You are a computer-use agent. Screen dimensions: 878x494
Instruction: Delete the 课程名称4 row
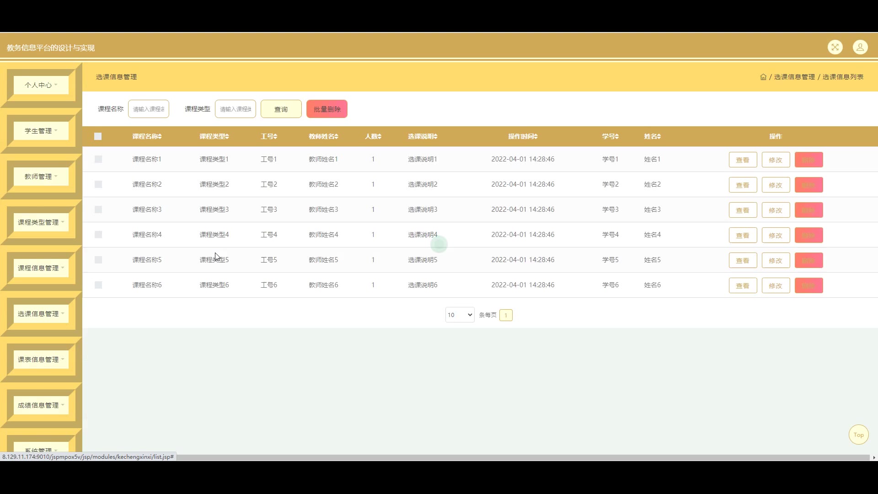point(808,235)
